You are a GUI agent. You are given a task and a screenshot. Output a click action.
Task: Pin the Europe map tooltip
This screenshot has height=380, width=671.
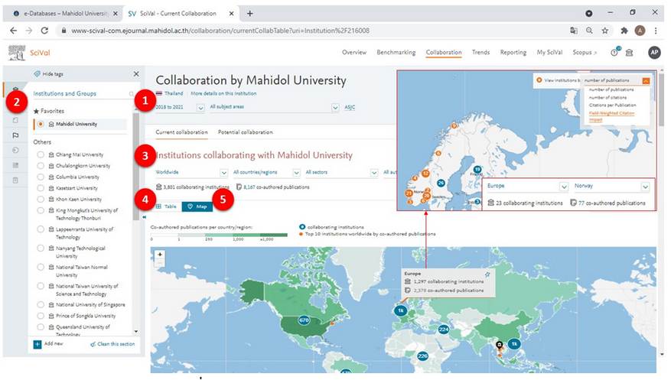(487, 273)
